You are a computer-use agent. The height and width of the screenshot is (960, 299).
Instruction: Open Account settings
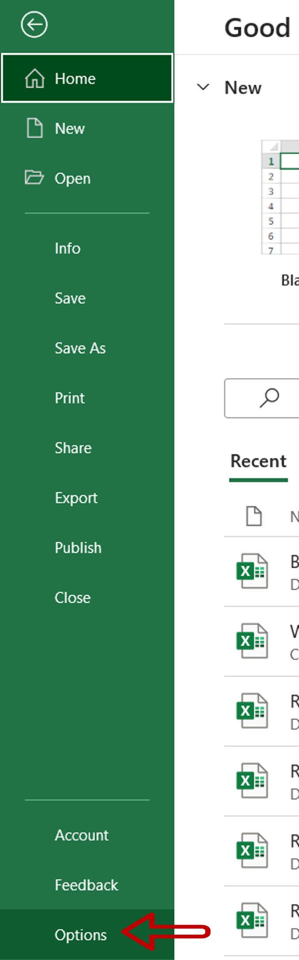[x=81, y=835]
